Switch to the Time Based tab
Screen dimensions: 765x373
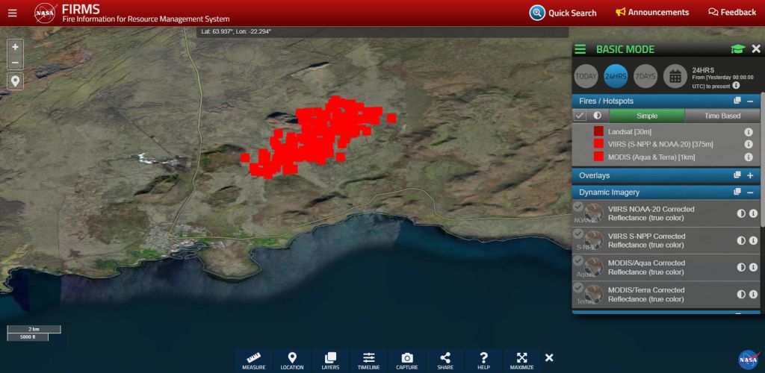click(722, 116)
